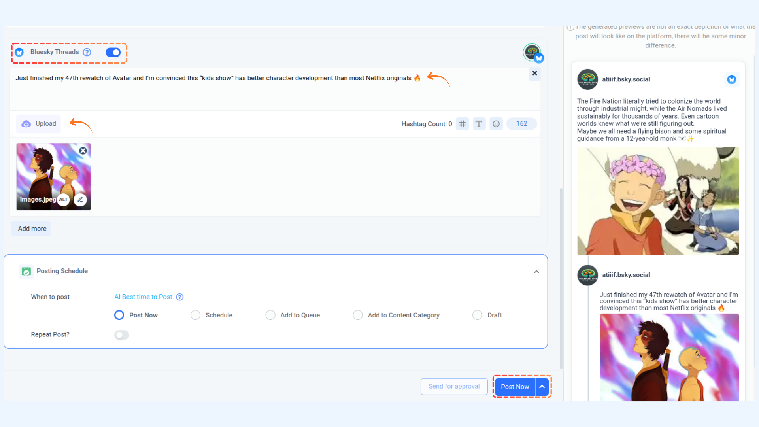Click Send for approval button
This screenshot has height=427, width=759.
tap(454, 386)
